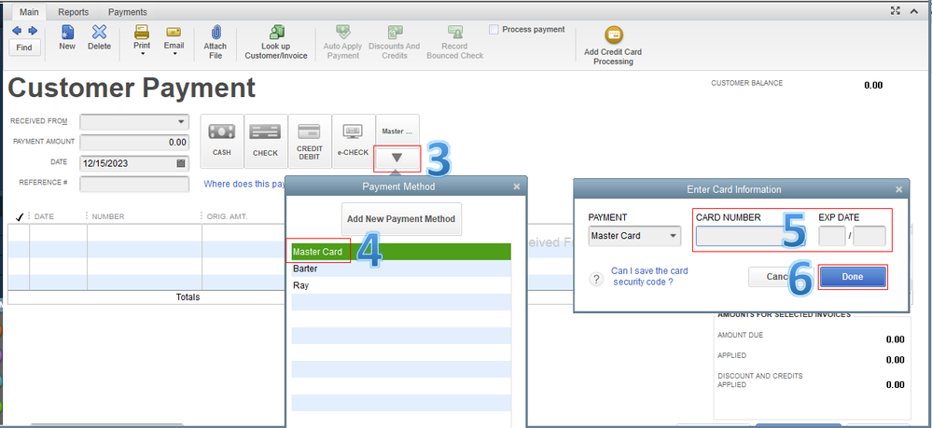Switch to the Reports tab
This screenshot has width=932, height=428.
[x=74, y=12]
